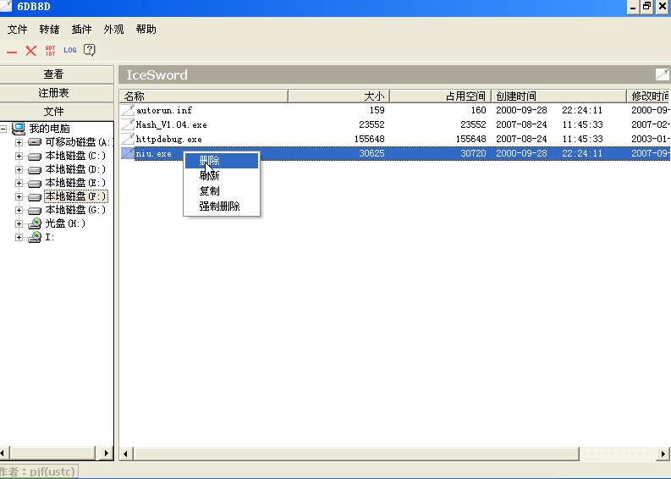Expand the 本地磁盘 (C:) tree node
This screenshot has height=479, width=671.
coord(19,156)
